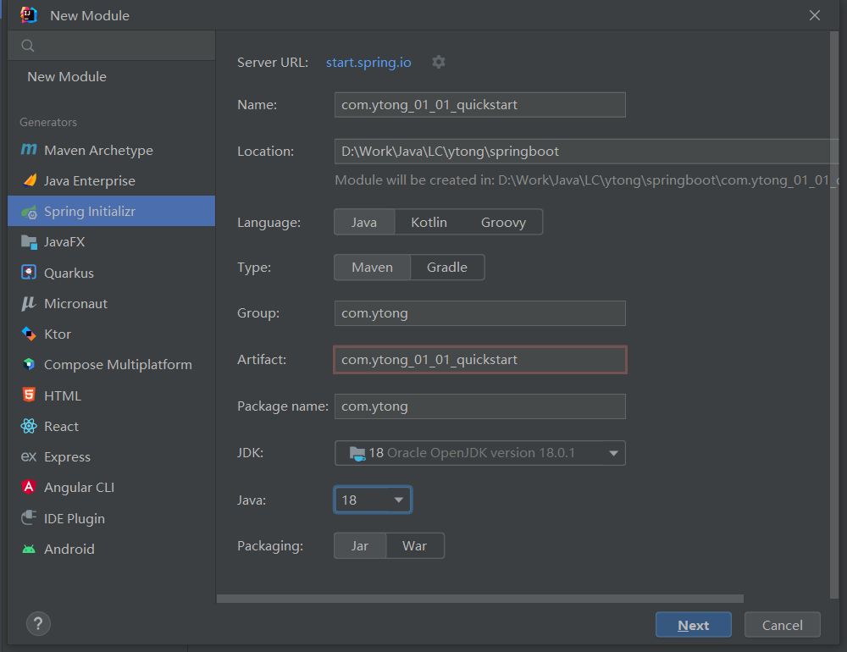Select JavaFX generator entry
The width and height of the screenshot is (847, 652).
[111, 242]
